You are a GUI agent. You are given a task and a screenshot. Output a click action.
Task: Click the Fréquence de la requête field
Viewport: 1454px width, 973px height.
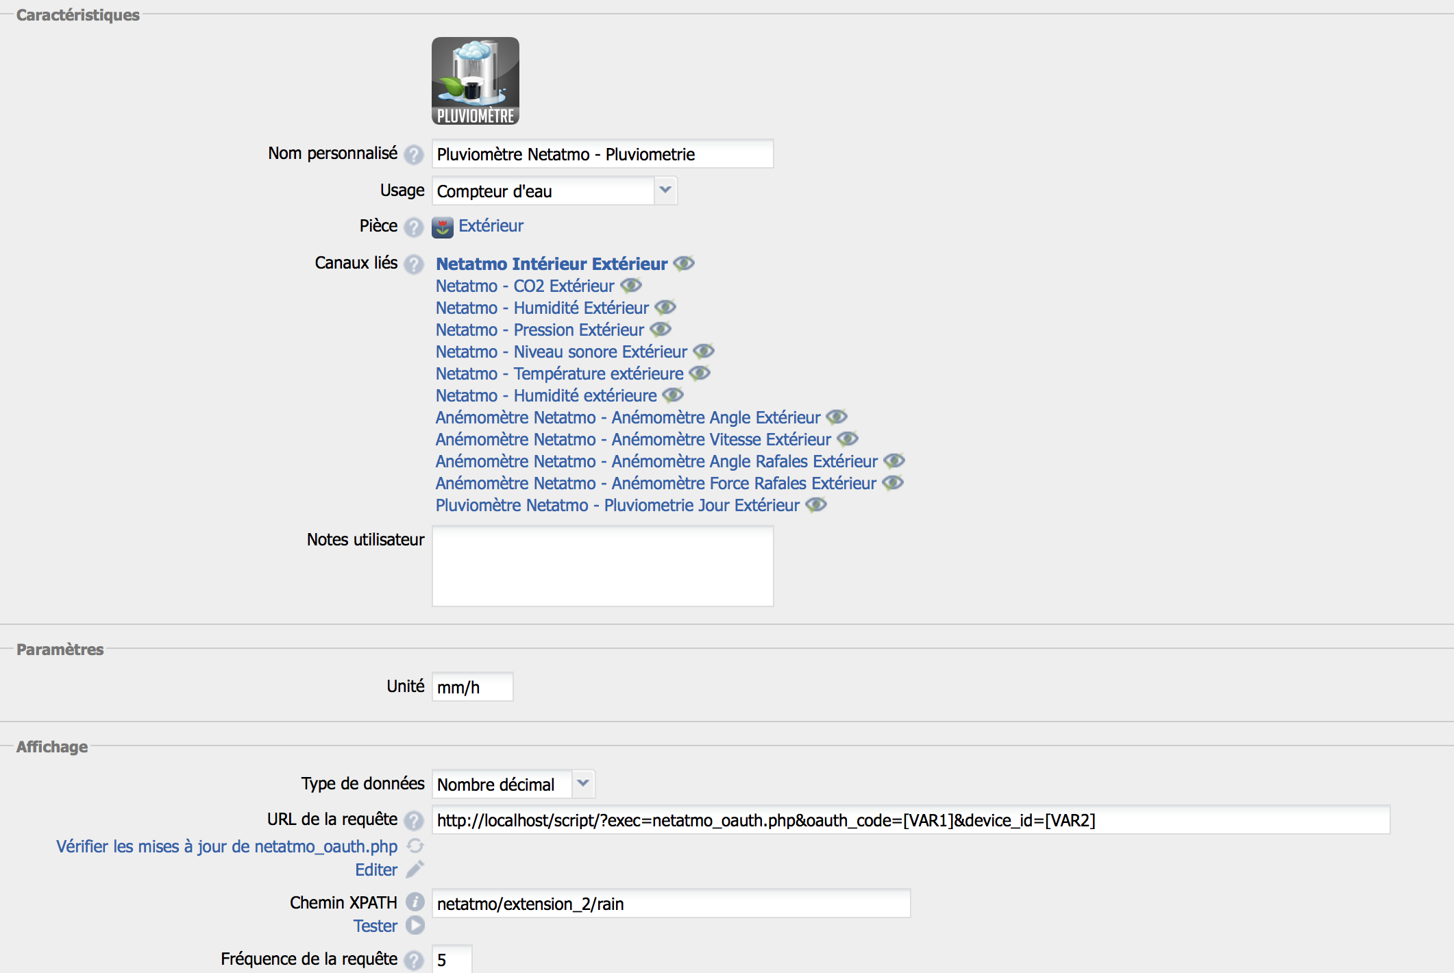pyautogui.click(x=452, y=959)
